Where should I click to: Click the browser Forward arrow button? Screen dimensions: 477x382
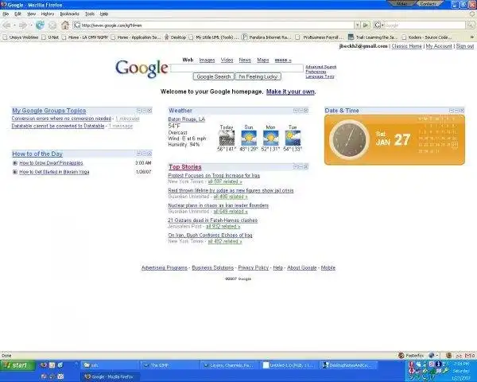23,25
